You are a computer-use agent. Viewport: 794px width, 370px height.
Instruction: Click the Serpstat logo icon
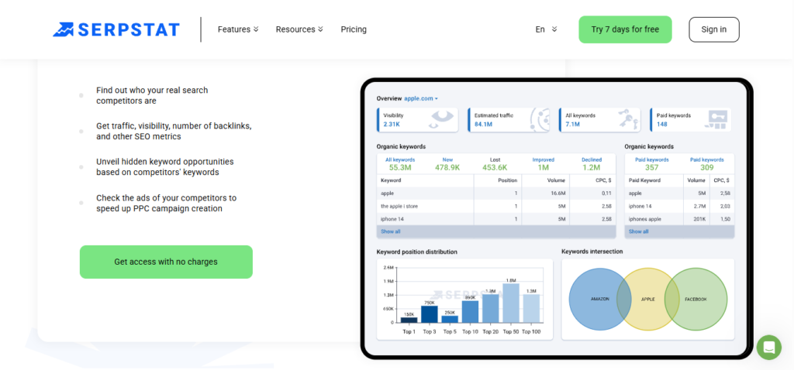pos(64,29)
